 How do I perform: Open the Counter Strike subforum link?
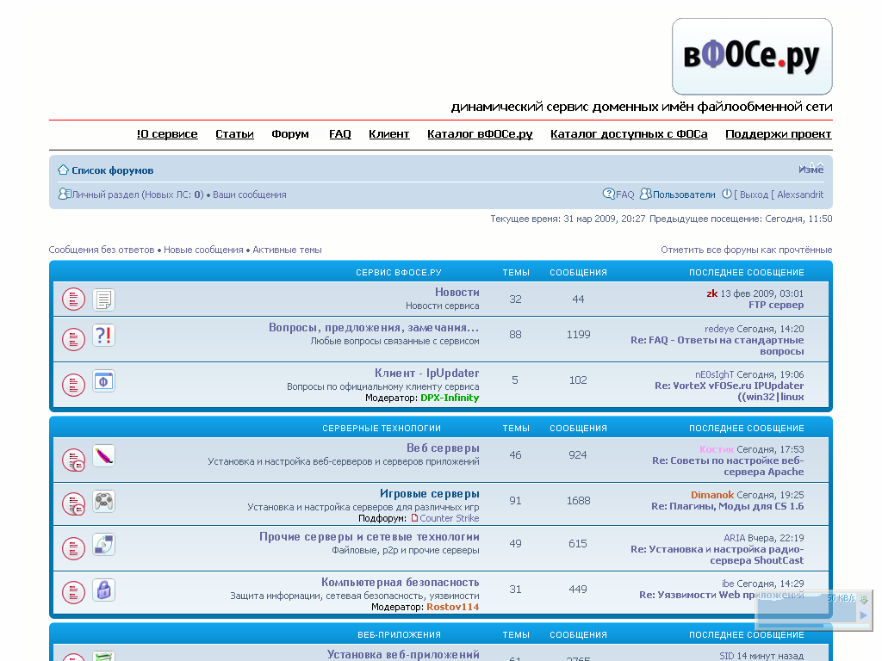(449, 518)
